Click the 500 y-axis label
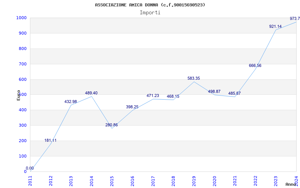 [22, 95]
